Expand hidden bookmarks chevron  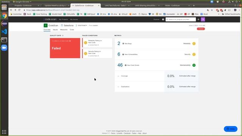click(x=219, y=14)
